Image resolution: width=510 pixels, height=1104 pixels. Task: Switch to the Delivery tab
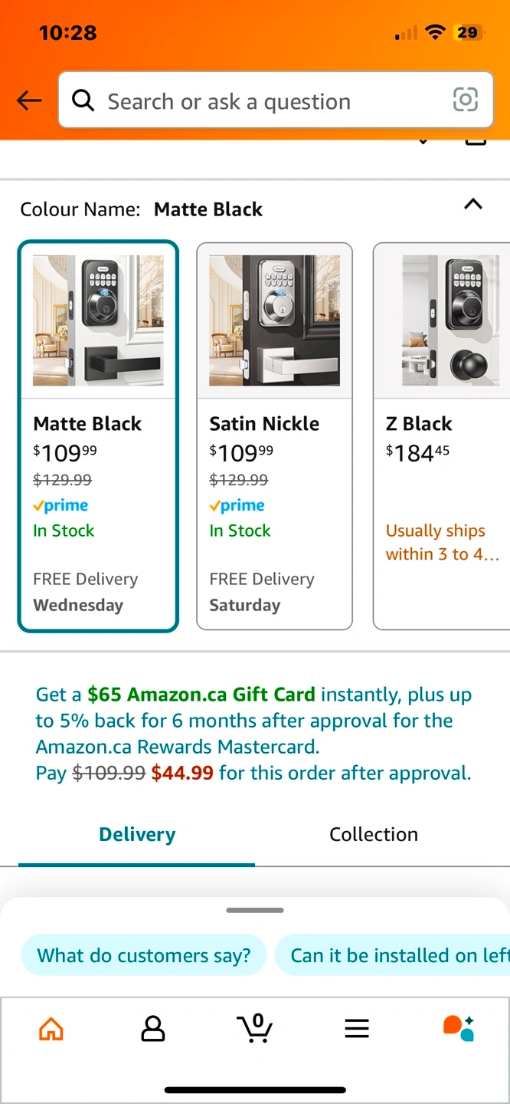[x=137, y=834]
